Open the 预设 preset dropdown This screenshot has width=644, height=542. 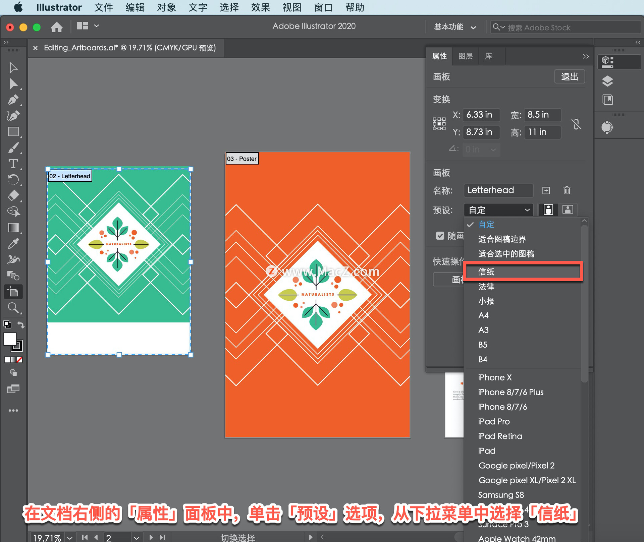498,210
